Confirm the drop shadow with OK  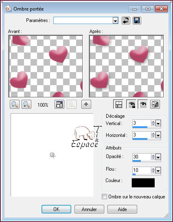56,209
